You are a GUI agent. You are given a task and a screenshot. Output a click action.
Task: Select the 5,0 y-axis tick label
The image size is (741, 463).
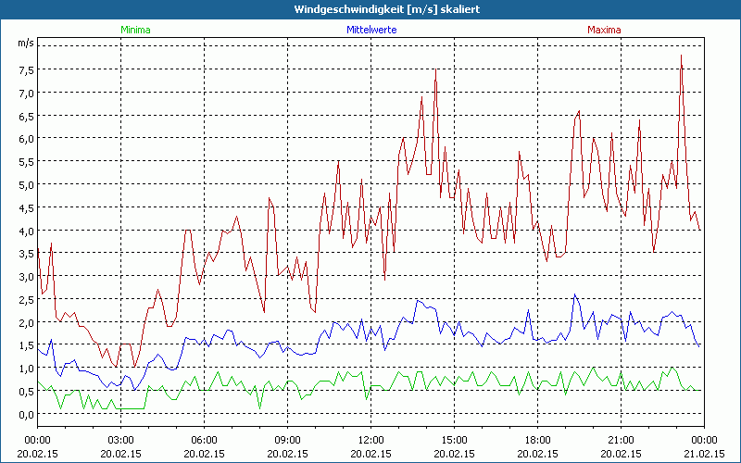coord(25,184)
